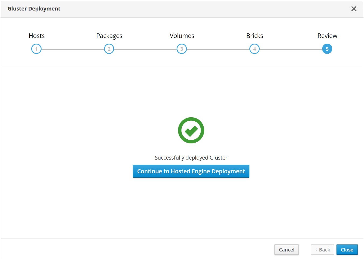Click the 'Successfully deployed Gluster' message
The width and height of the screenshot is (364, 262).
click(191, 158)
